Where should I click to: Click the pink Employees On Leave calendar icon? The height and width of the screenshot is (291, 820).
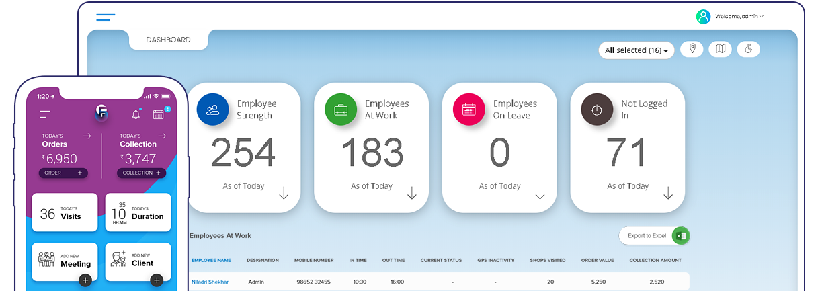point(469,110)
